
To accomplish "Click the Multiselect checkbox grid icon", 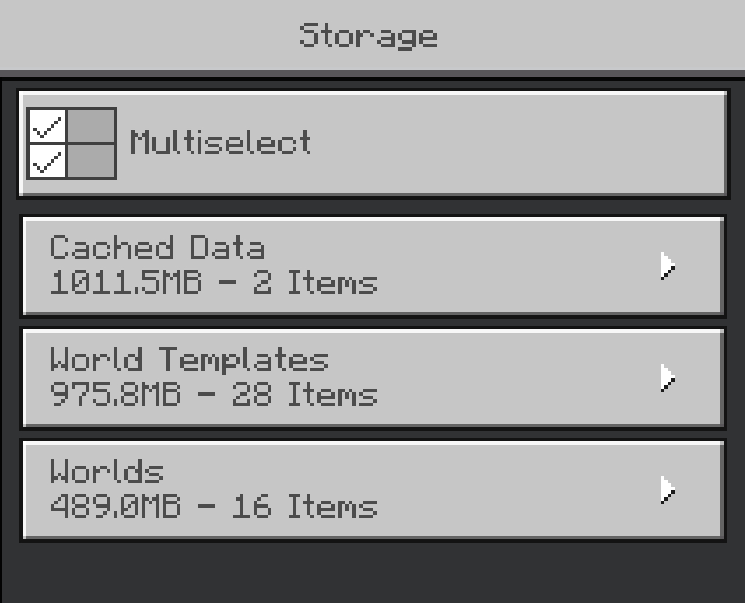I will tap(72, 143).
